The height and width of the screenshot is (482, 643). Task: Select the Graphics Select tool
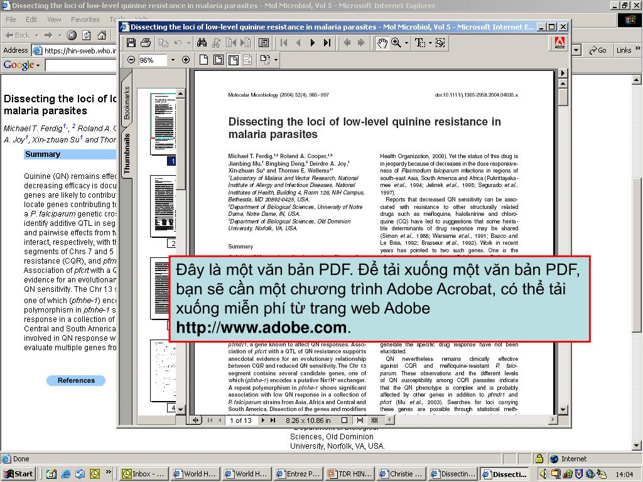pyautogui.click(x=440, y=43)
